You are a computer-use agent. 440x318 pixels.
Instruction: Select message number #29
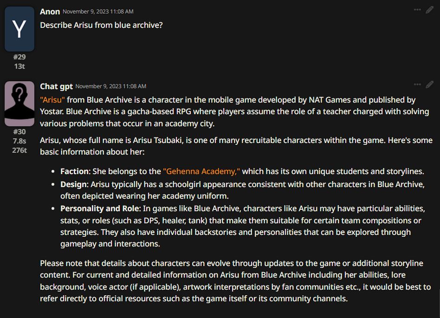click(19, 57)
